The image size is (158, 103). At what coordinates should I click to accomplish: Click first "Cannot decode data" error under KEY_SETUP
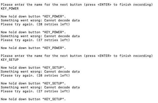(x=40, y=72)
